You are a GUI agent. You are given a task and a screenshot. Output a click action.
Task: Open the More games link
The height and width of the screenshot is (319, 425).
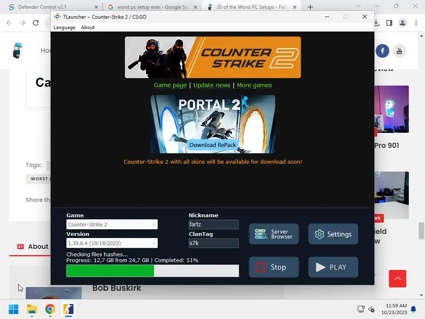254,85
